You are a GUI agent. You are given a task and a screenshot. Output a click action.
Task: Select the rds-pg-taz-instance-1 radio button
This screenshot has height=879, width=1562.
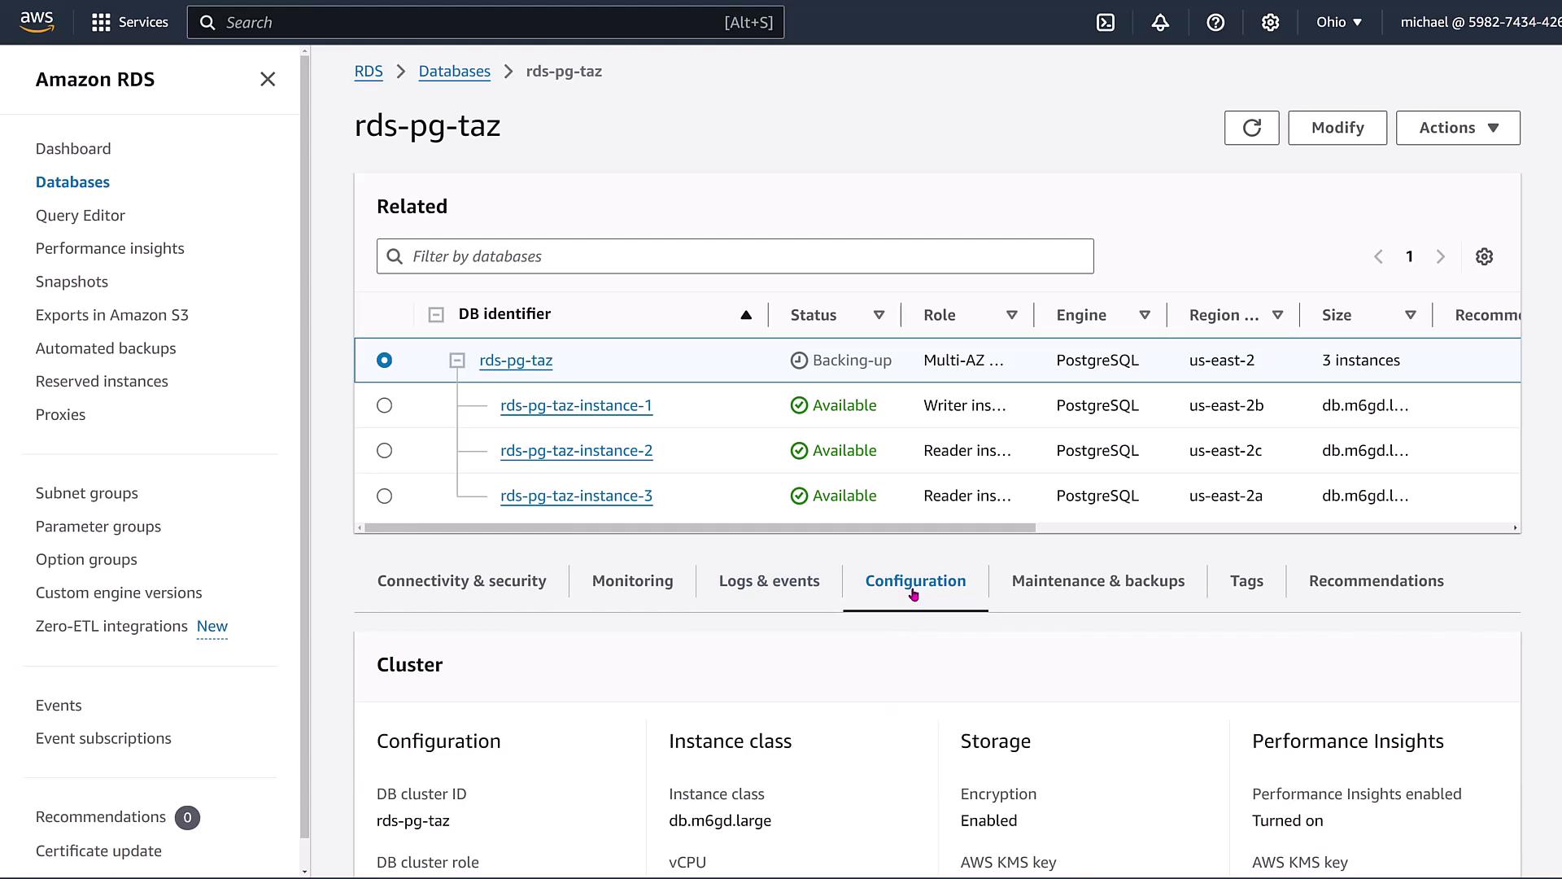click(385, 405)
